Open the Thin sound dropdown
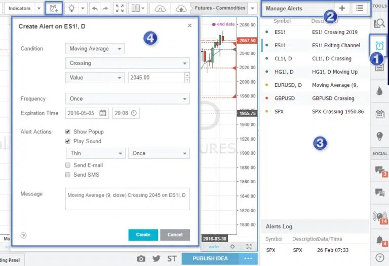 (x=95, y=153)
